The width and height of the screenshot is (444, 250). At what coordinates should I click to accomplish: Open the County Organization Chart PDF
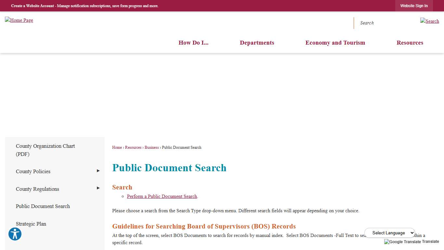tap(45, 150)
